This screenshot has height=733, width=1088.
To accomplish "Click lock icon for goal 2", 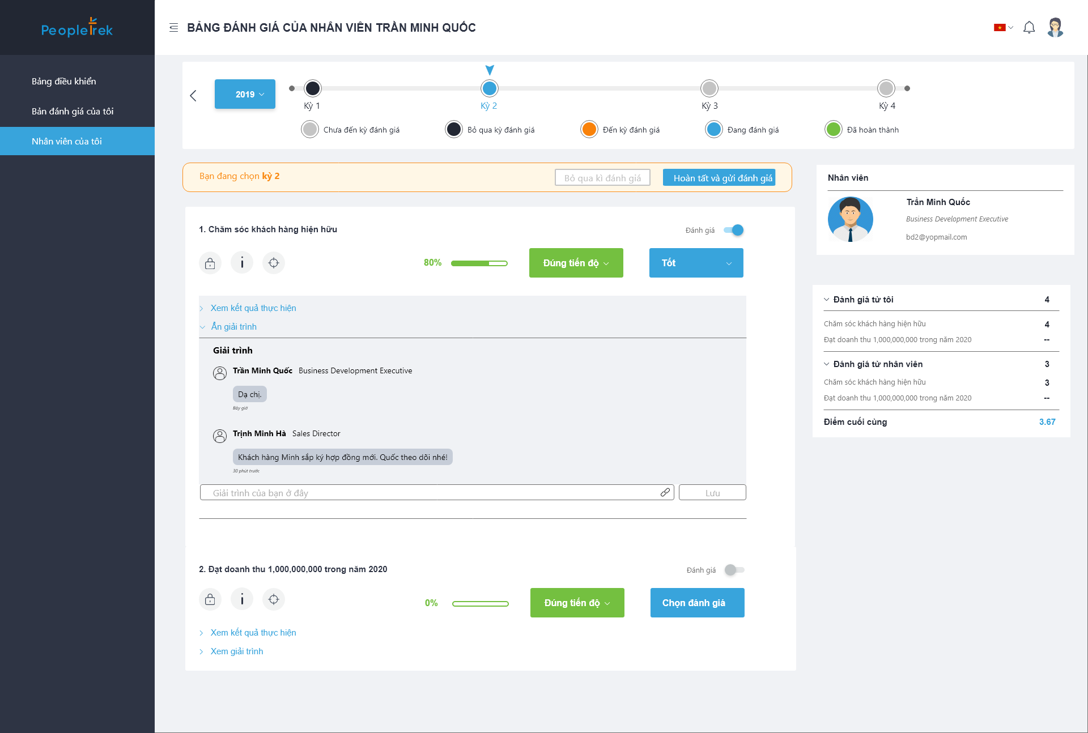I will point(210,599).
